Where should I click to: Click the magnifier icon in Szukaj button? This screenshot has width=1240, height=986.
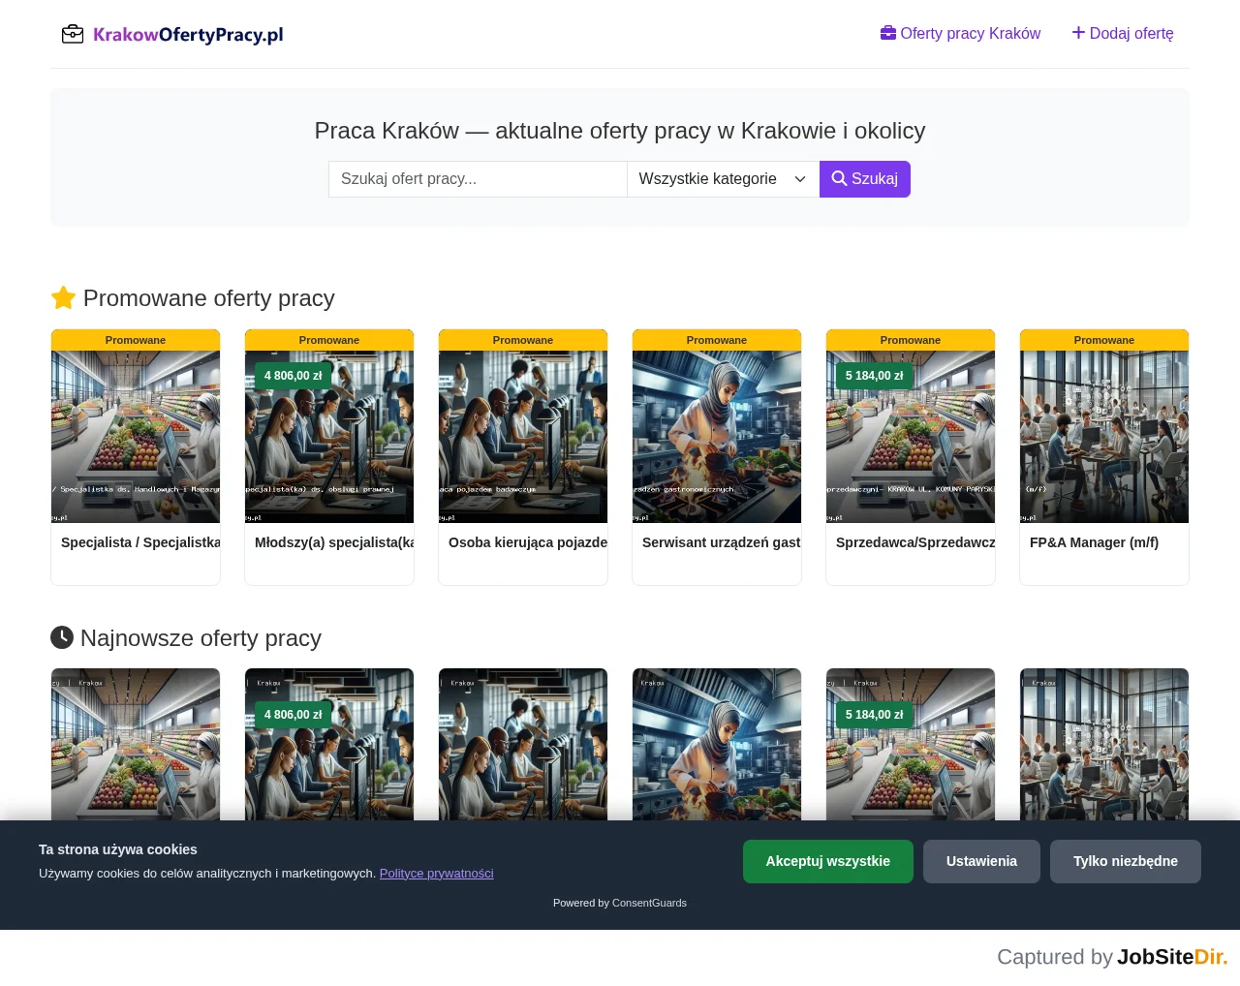[x=839, y=178]
